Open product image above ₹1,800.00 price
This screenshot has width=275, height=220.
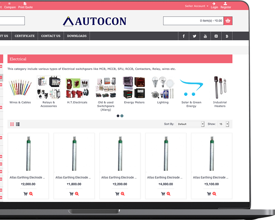point(74,153)
